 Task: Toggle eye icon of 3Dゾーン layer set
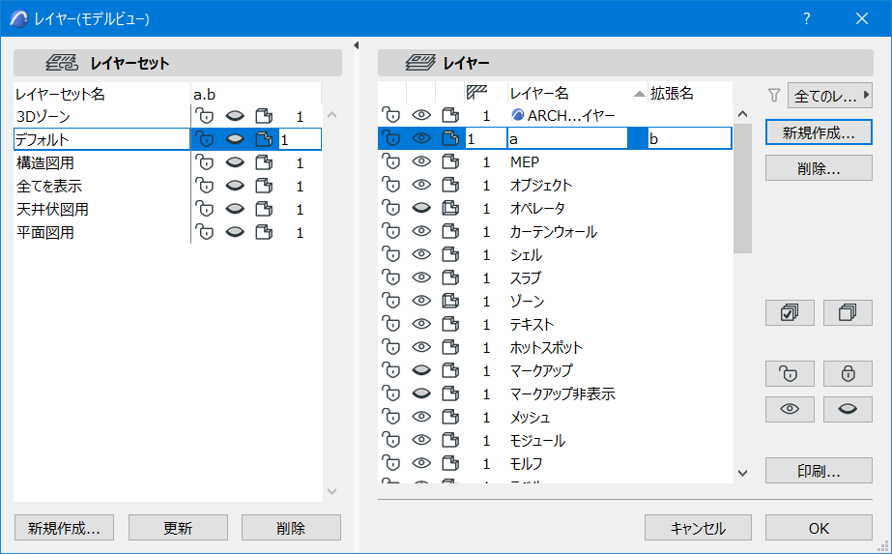235,116
